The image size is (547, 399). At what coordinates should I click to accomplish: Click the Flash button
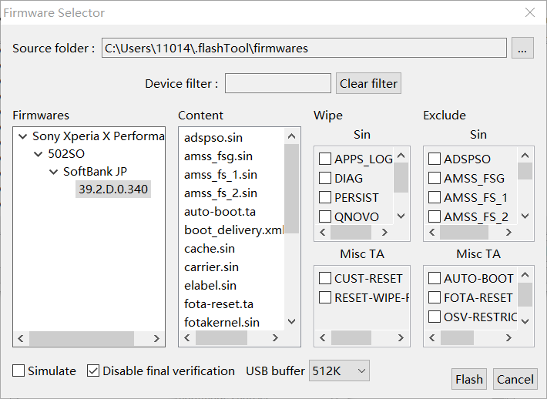(469, 379)
